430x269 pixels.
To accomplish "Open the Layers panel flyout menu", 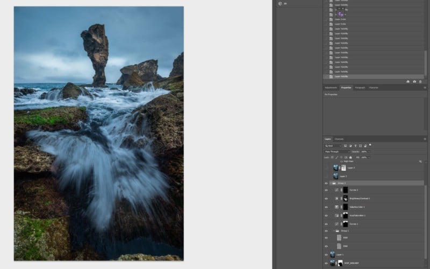I will 425,139.
